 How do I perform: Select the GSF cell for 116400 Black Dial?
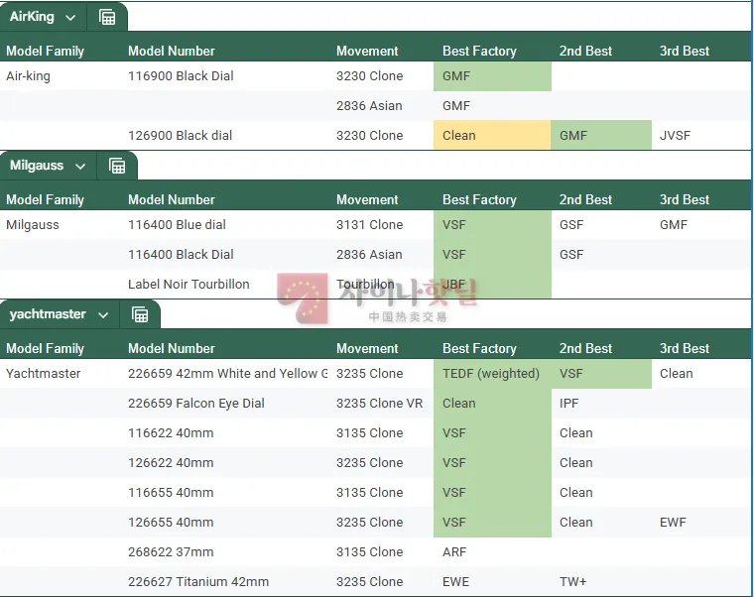(x=571, y=255)
